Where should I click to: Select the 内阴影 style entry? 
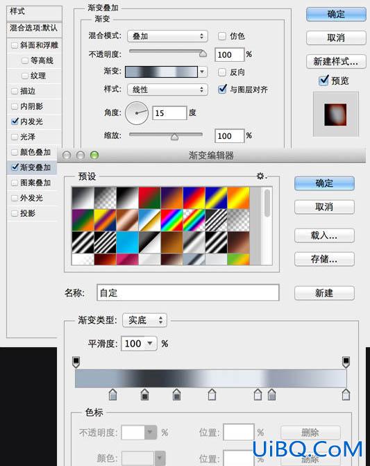point(31,106)
